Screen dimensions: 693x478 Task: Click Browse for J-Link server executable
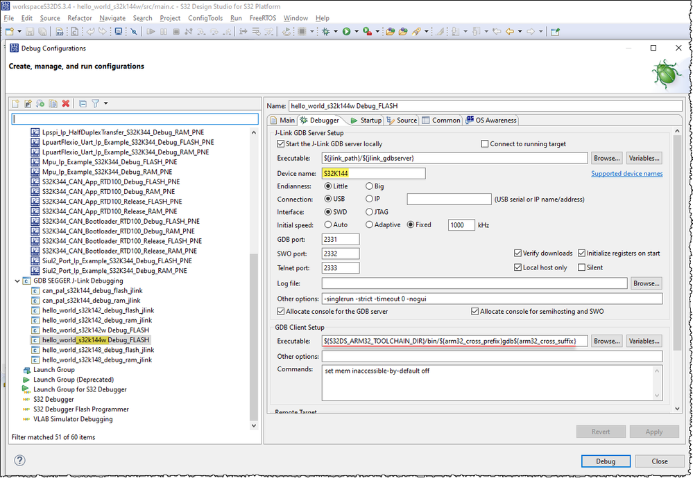coord(607,158)
